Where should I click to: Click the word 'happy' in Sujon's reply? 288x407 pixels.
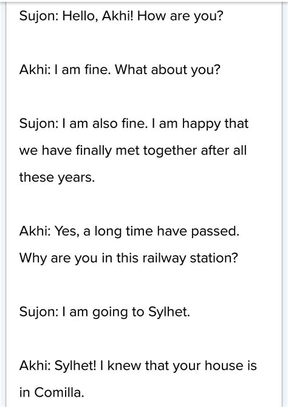click(x=201, y=125)
